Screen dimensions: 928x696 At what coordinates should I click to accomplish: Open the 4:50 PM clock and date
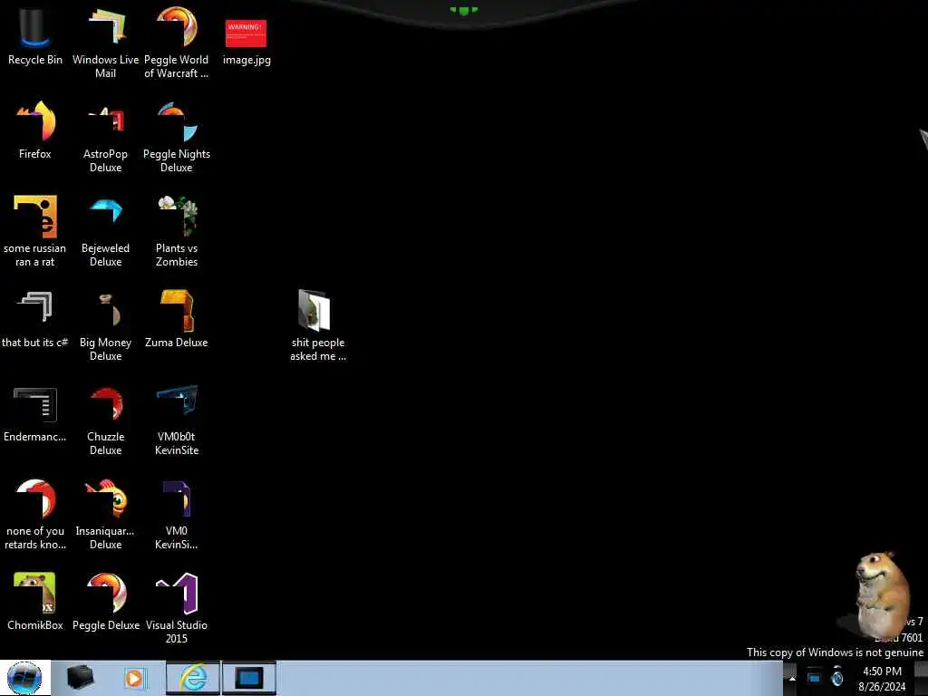point(882,678)
